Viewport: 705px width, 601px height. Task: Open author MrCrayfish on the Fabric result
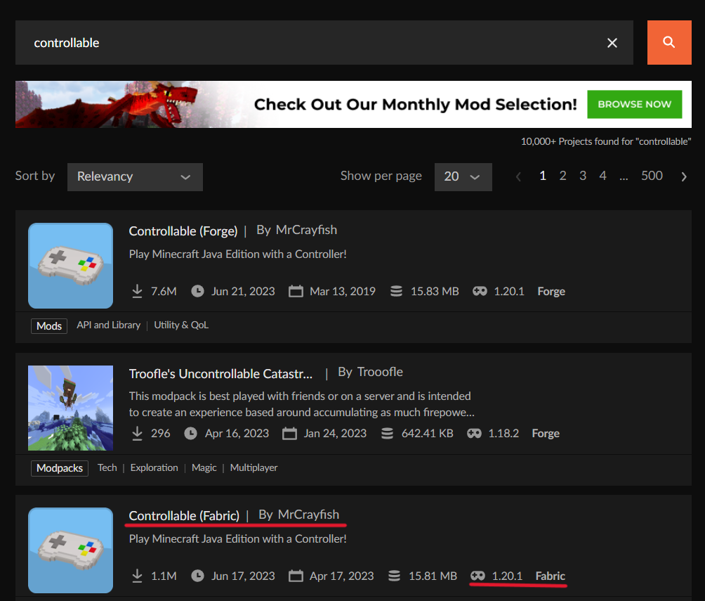[x=308, y=515]
